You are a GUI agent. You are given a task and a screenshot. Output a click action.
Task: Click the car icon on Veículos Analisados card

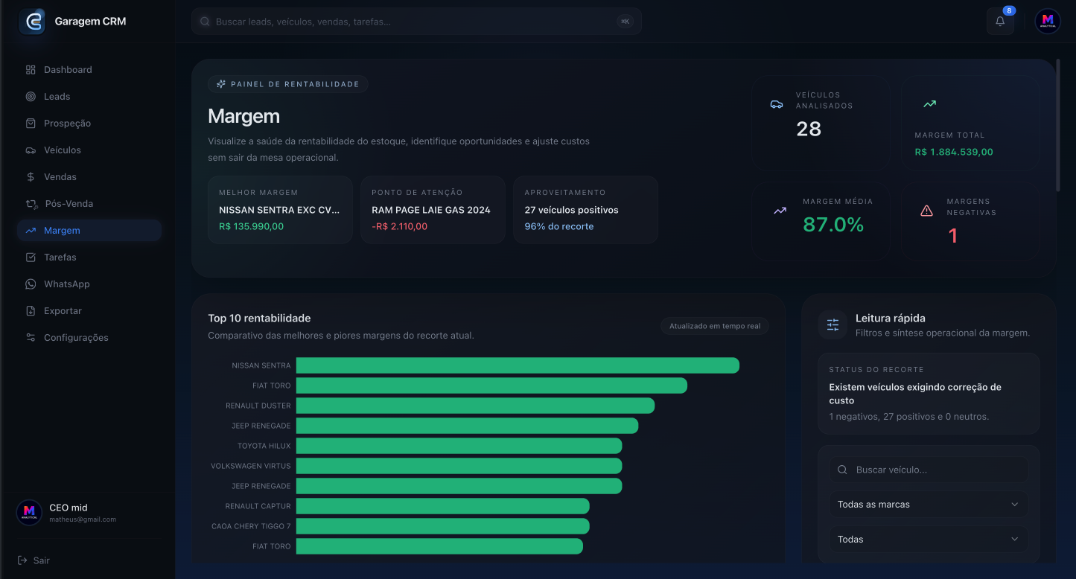click(x=777, y=104)
